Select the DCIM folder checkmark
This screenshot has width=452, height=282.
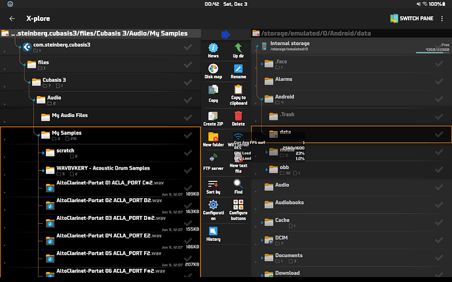[x=439, y=239]
